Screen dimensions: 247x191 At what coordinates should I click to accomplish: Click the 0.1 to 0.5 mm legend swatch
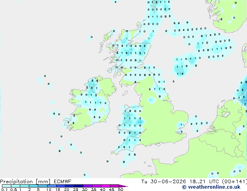point(7,186)
